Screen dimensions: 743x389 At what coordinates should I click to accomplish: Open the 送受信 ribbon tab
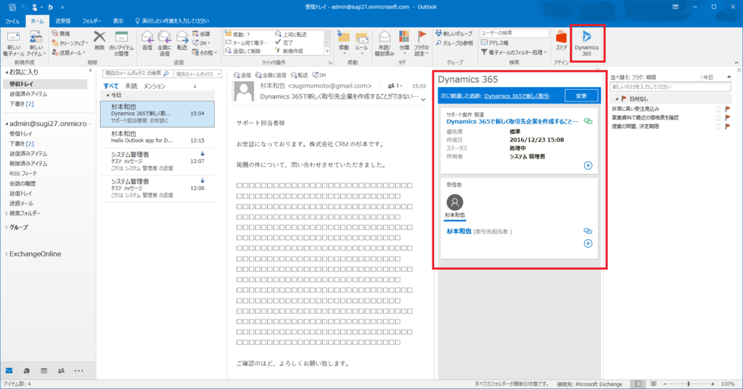[x=62, y=21]
